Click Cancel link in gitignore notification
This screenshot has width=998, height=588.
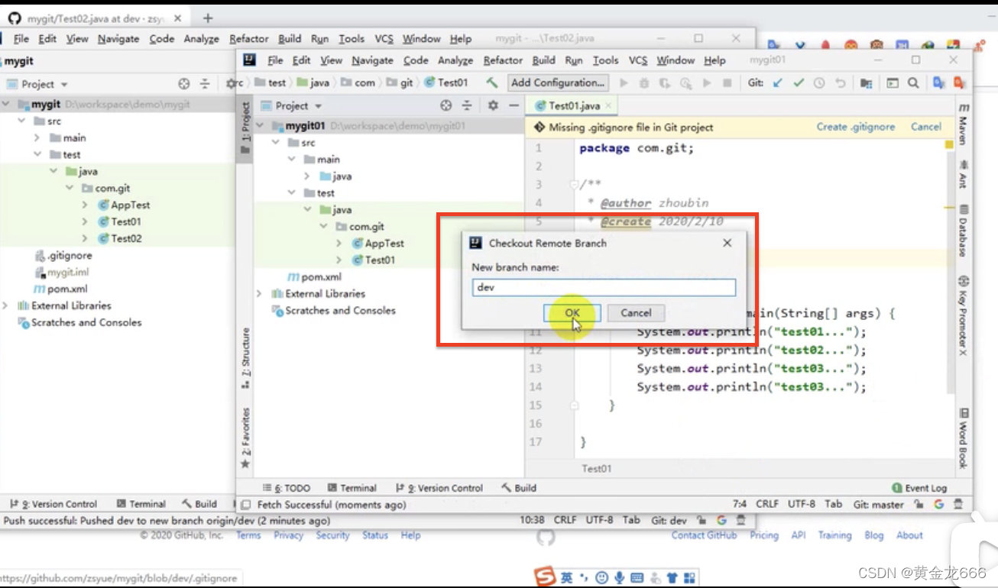[926, 127]
